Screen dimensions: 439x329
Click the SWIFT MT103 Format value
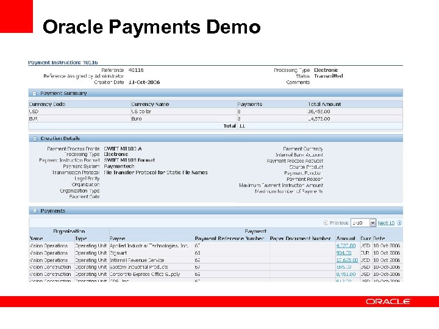129,160
